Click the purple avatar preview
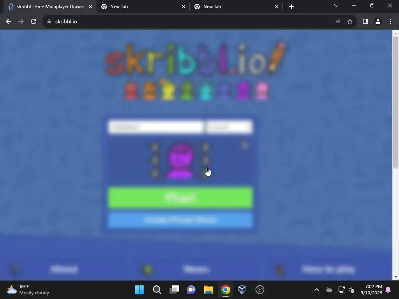399x299 pixels. tap(180, 161)
